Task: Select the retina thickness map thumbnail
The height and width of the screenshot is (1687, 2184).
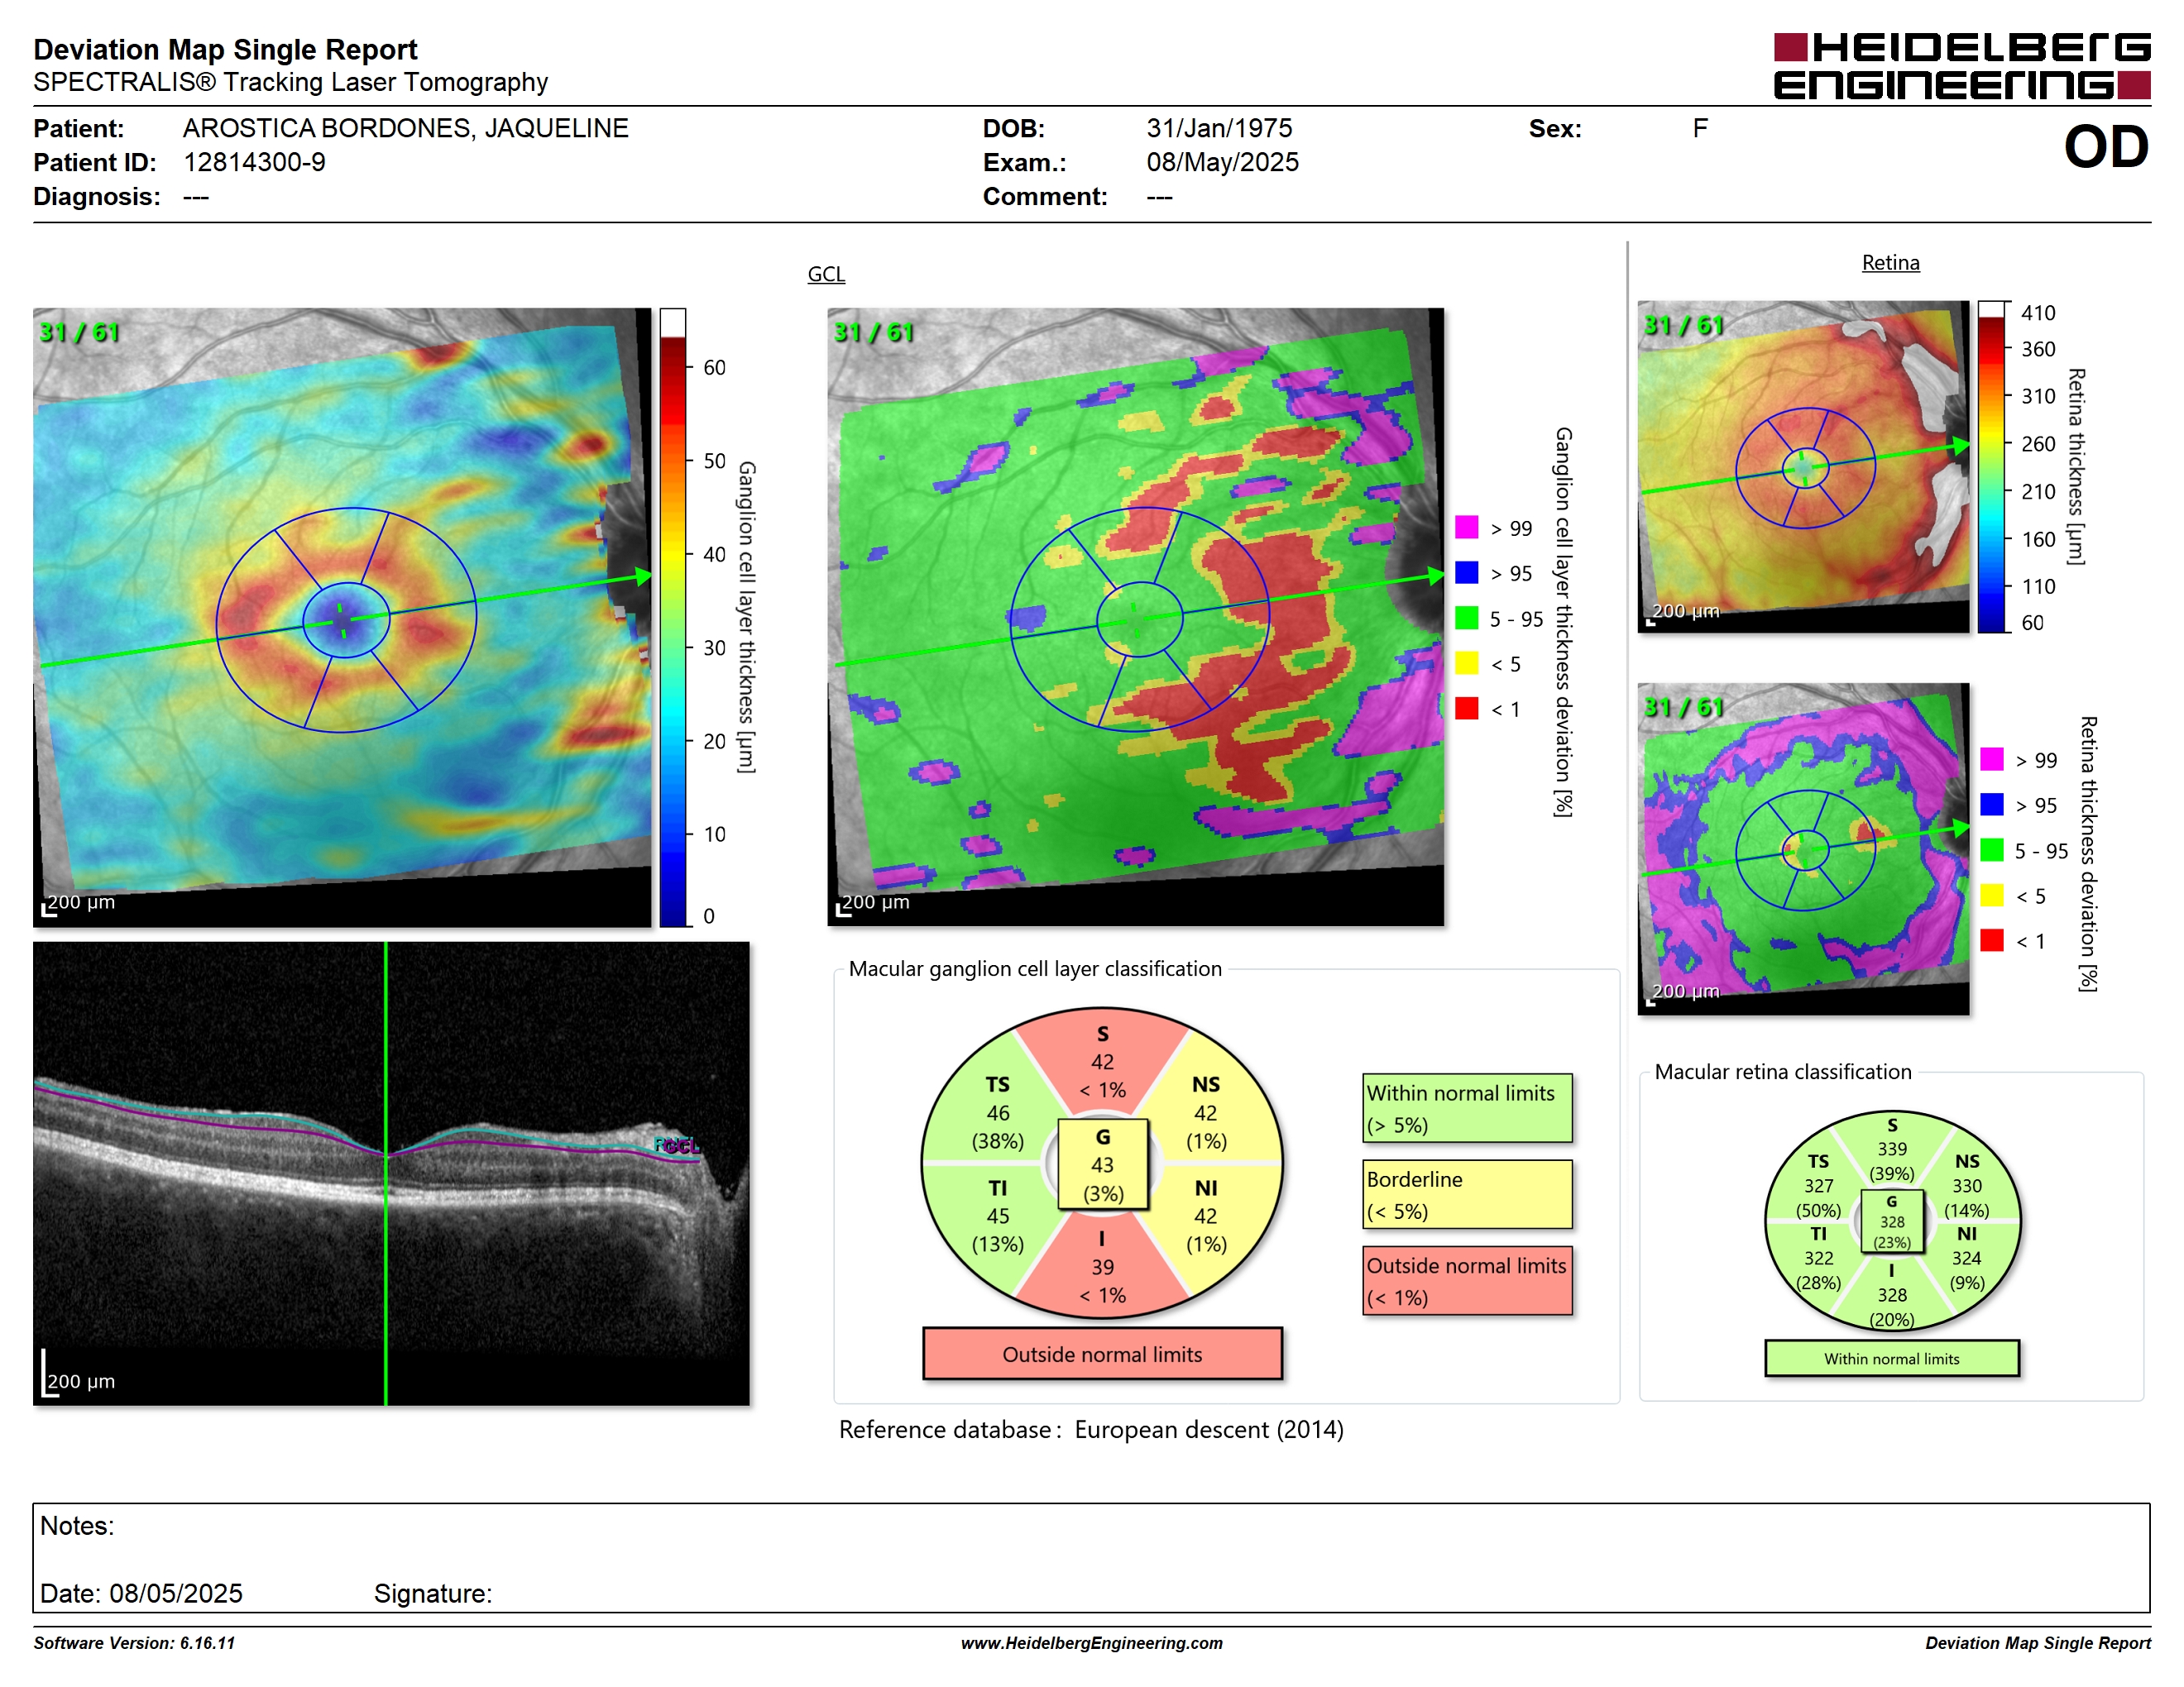Action: [1803, 466]
